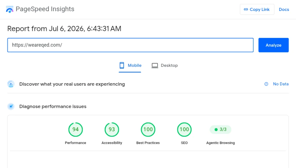This screenshot has width=296, height=168.
Task: Click the 'Diagnose performance issues' heading
Action: 53,106
